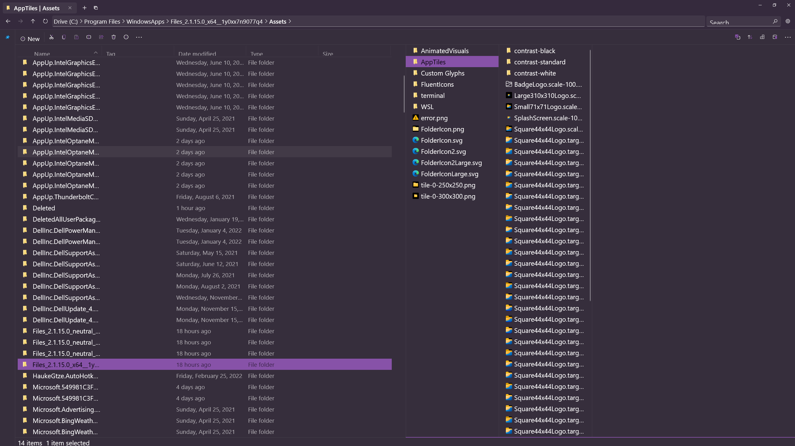Viewport: 795px width, 446px height.
Task: Click the sort arrows icon
Action: 750,37
